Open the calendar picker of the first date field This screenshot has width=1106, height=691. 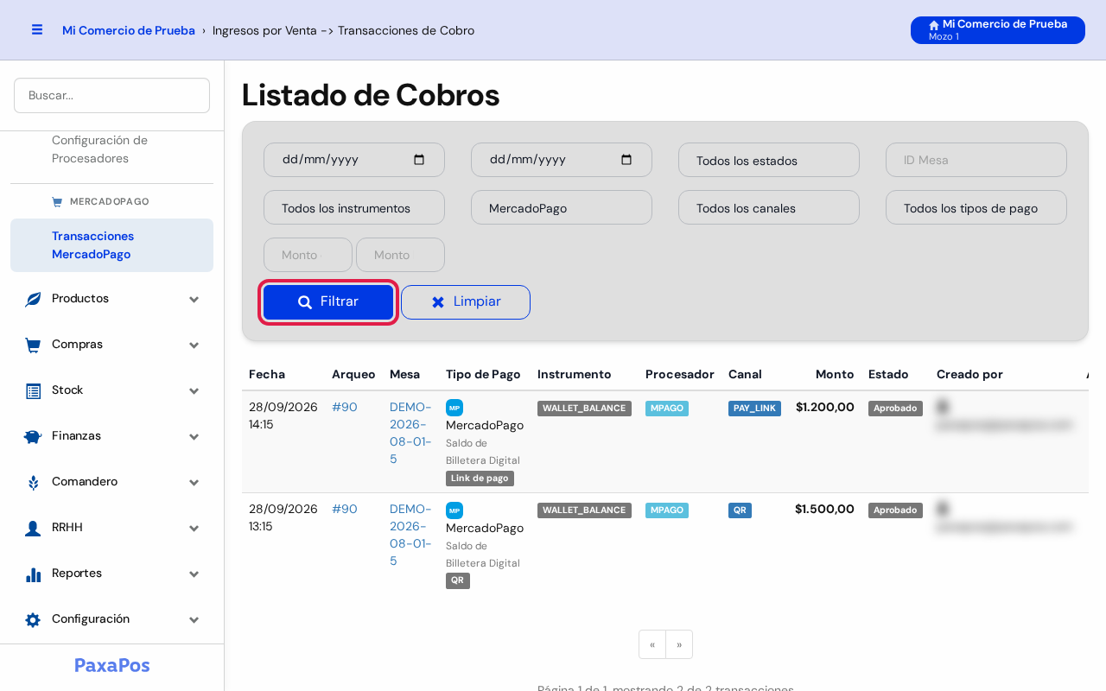coord(419,160)
